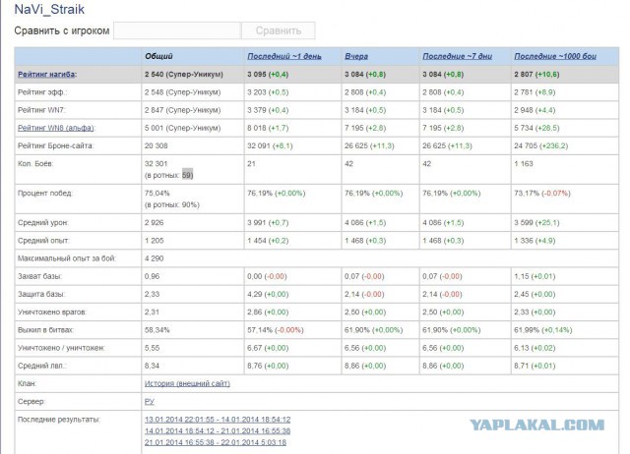Click the Захват базы row label
The image size is (630, 454).
[39, 276]
